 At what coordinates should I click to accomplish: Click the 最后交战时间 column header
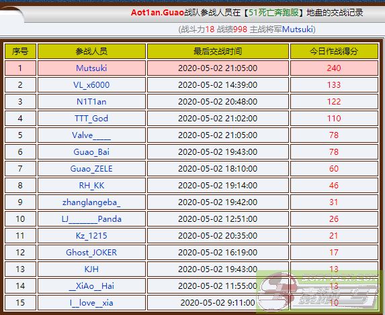pos(218,52)
